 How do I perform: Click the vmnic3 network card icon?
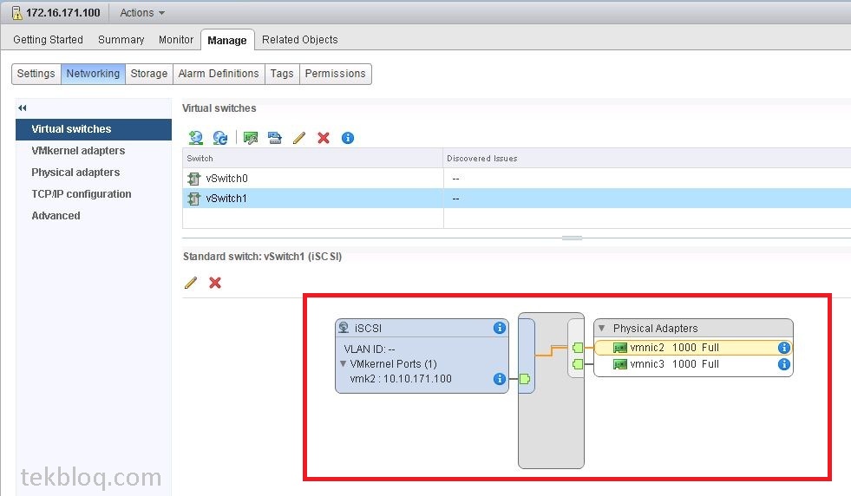tap(619, 364)
